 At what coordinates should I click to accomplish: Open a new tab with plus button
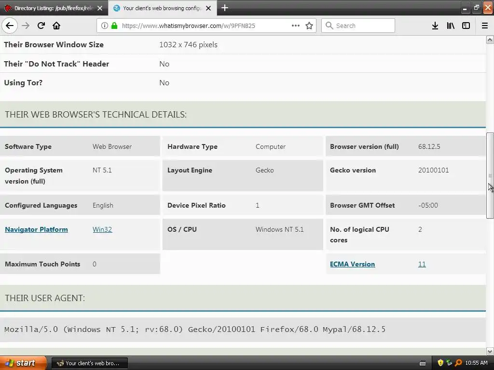pyautogui.click(x=225, y=8)
